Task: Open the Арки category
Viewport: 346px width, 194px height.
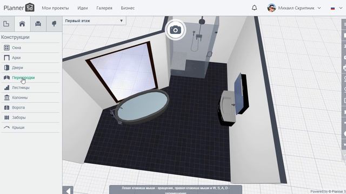Action: (x=30, y=58)
